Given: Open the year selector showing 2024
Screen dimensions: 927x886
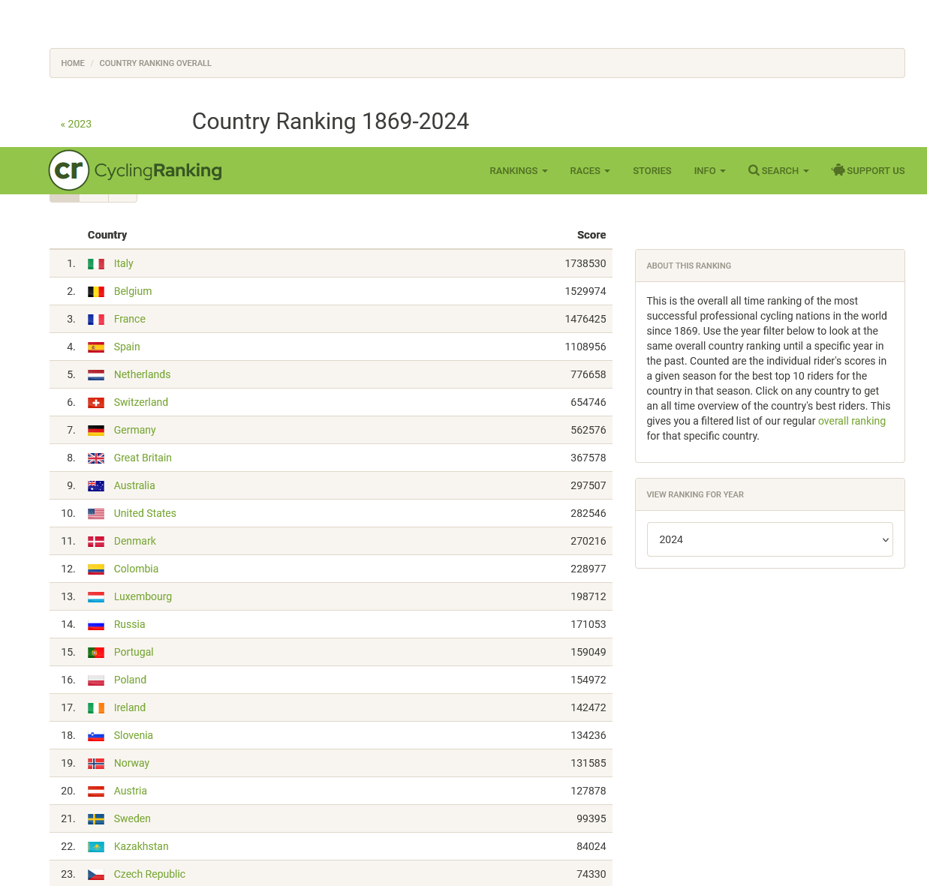Looking at the screenshot, I should pyautogui.click(x=769, y=539).
